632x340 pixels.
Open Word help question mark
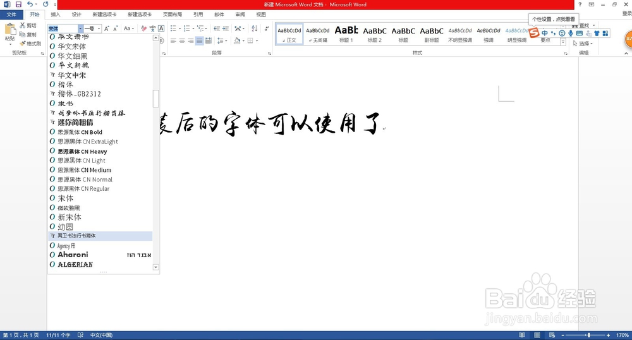(x=580, y=4)
